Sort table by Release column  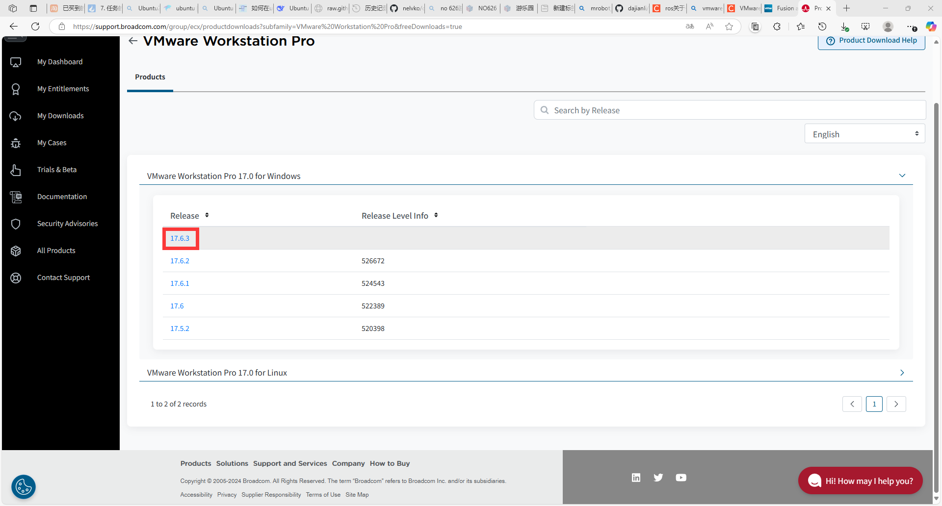click(x=207, y=215)
